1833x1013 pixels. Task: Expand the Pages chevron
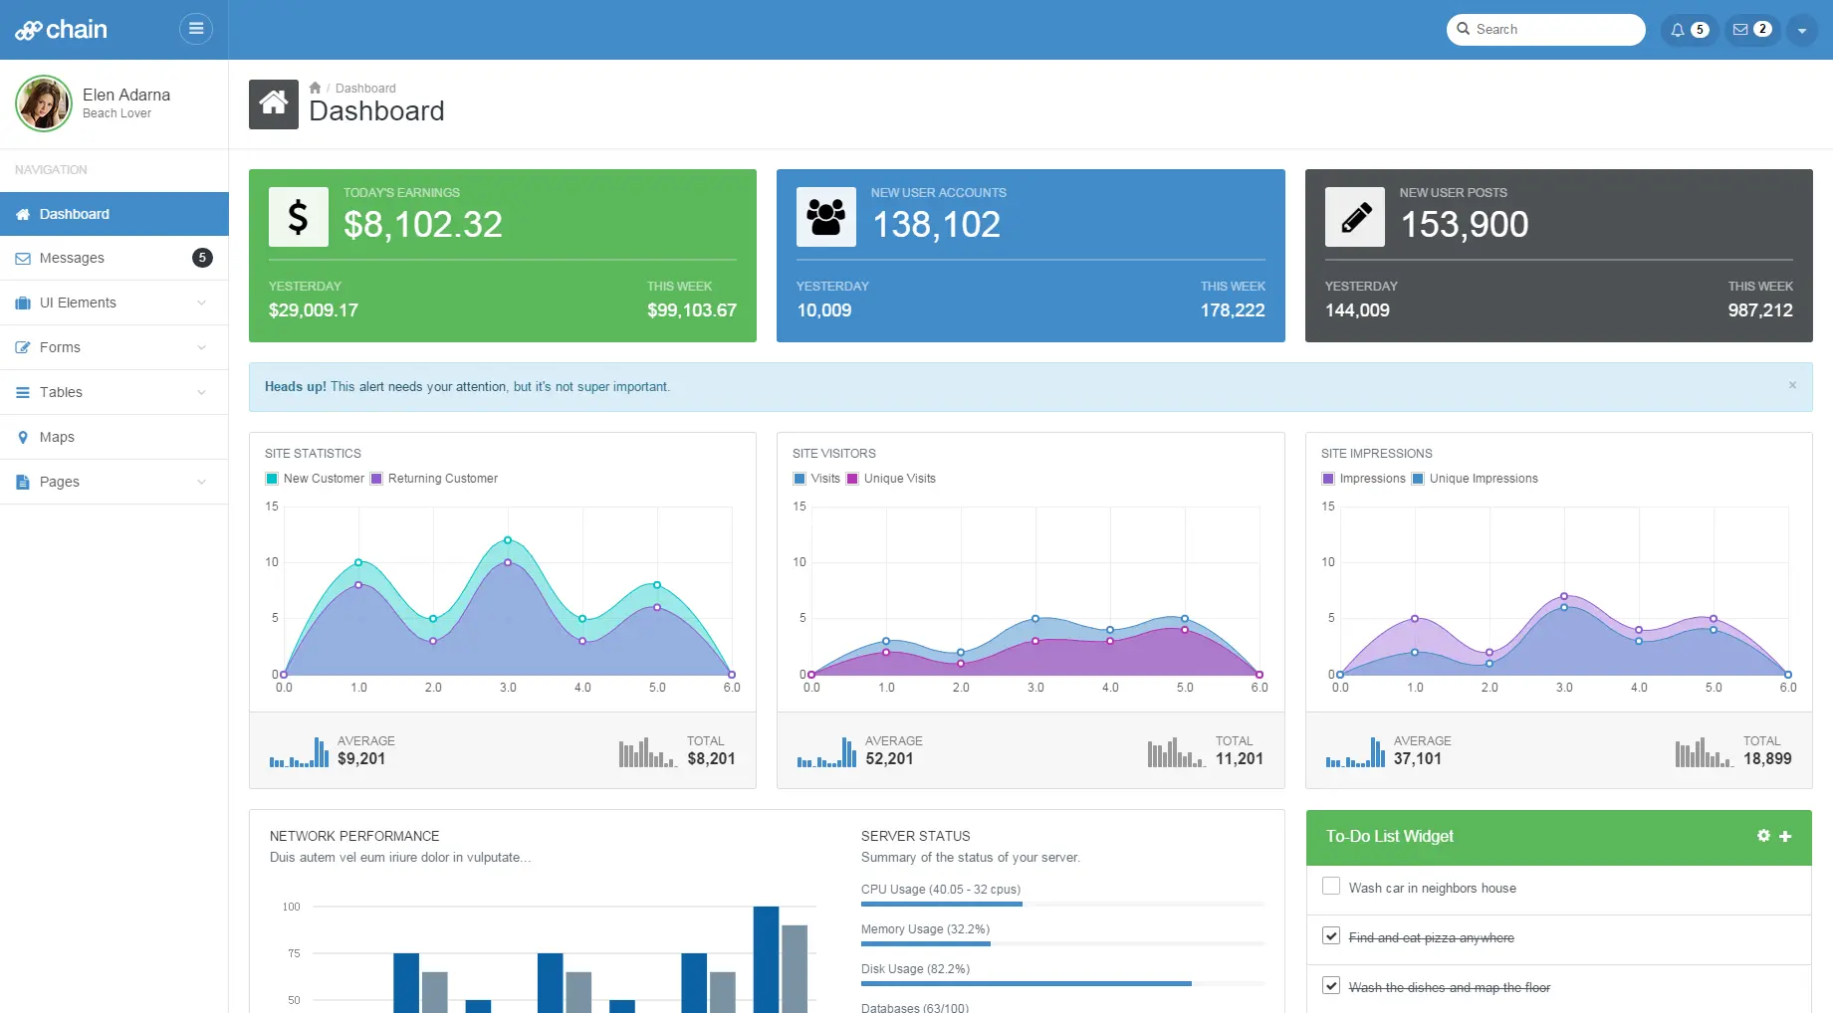202,482
